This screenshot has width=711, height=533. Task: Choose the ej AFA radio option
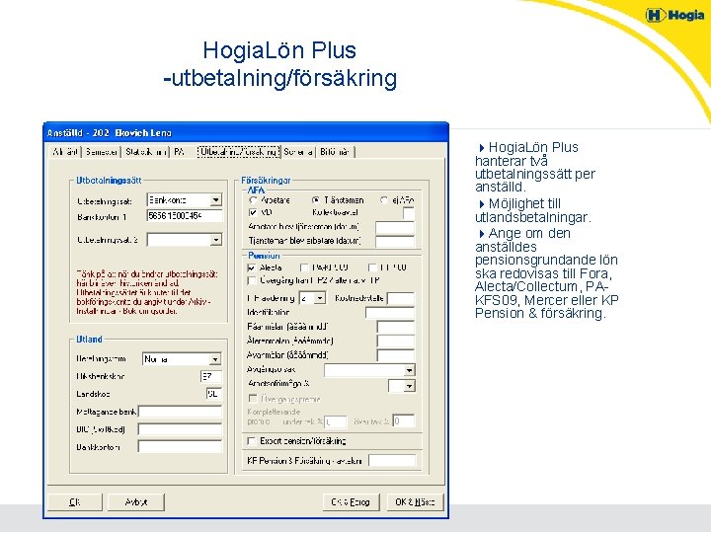[384, 199]
